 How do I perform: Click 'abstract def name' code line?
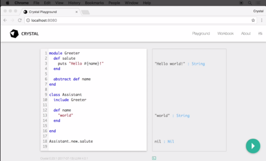72,79
